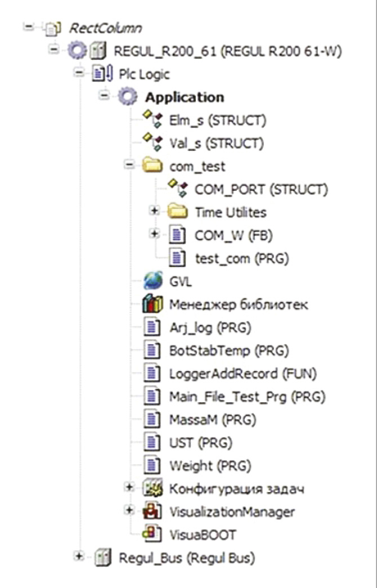Click the task configuration gear icon

click(x=152, y=488)
